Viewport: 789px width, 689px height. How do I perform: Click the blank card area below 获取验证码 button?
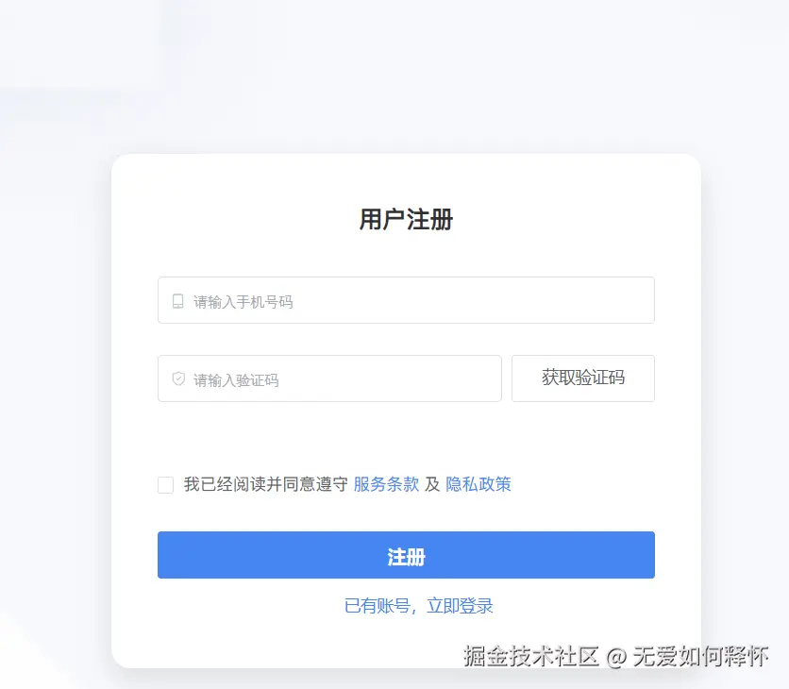(x=583, y=435)
